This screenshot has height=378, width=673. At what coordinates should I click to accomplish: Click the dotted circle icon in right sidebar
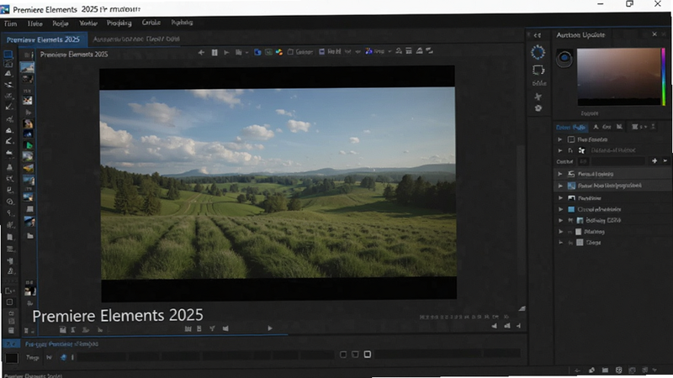(x=538, y=52)
